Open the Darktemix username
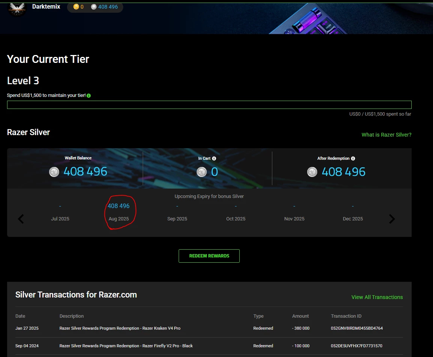This screenshot has width=433, height=357. (x=46, y=7)
